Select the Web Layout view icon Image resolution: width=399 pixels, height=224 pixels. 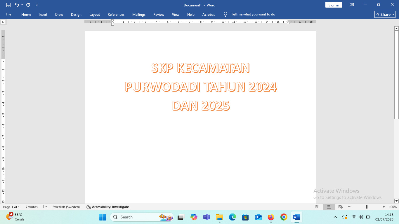[x=341, y=207]
